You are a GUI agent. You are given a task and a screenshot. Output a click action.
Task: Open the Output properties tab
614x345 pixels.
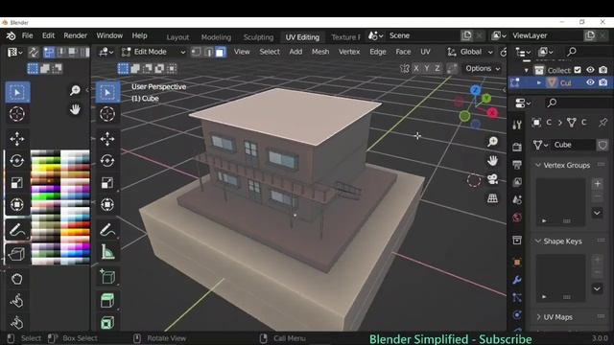[517, 165]
